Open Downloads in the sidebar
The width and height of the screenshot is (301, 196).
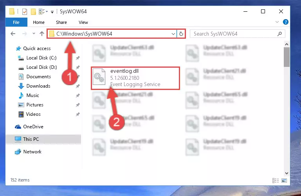click(38, 86)
